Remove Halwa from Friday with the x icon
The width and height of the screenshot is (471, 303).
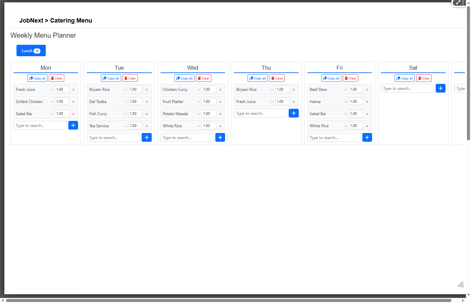[x=367, y=101]
